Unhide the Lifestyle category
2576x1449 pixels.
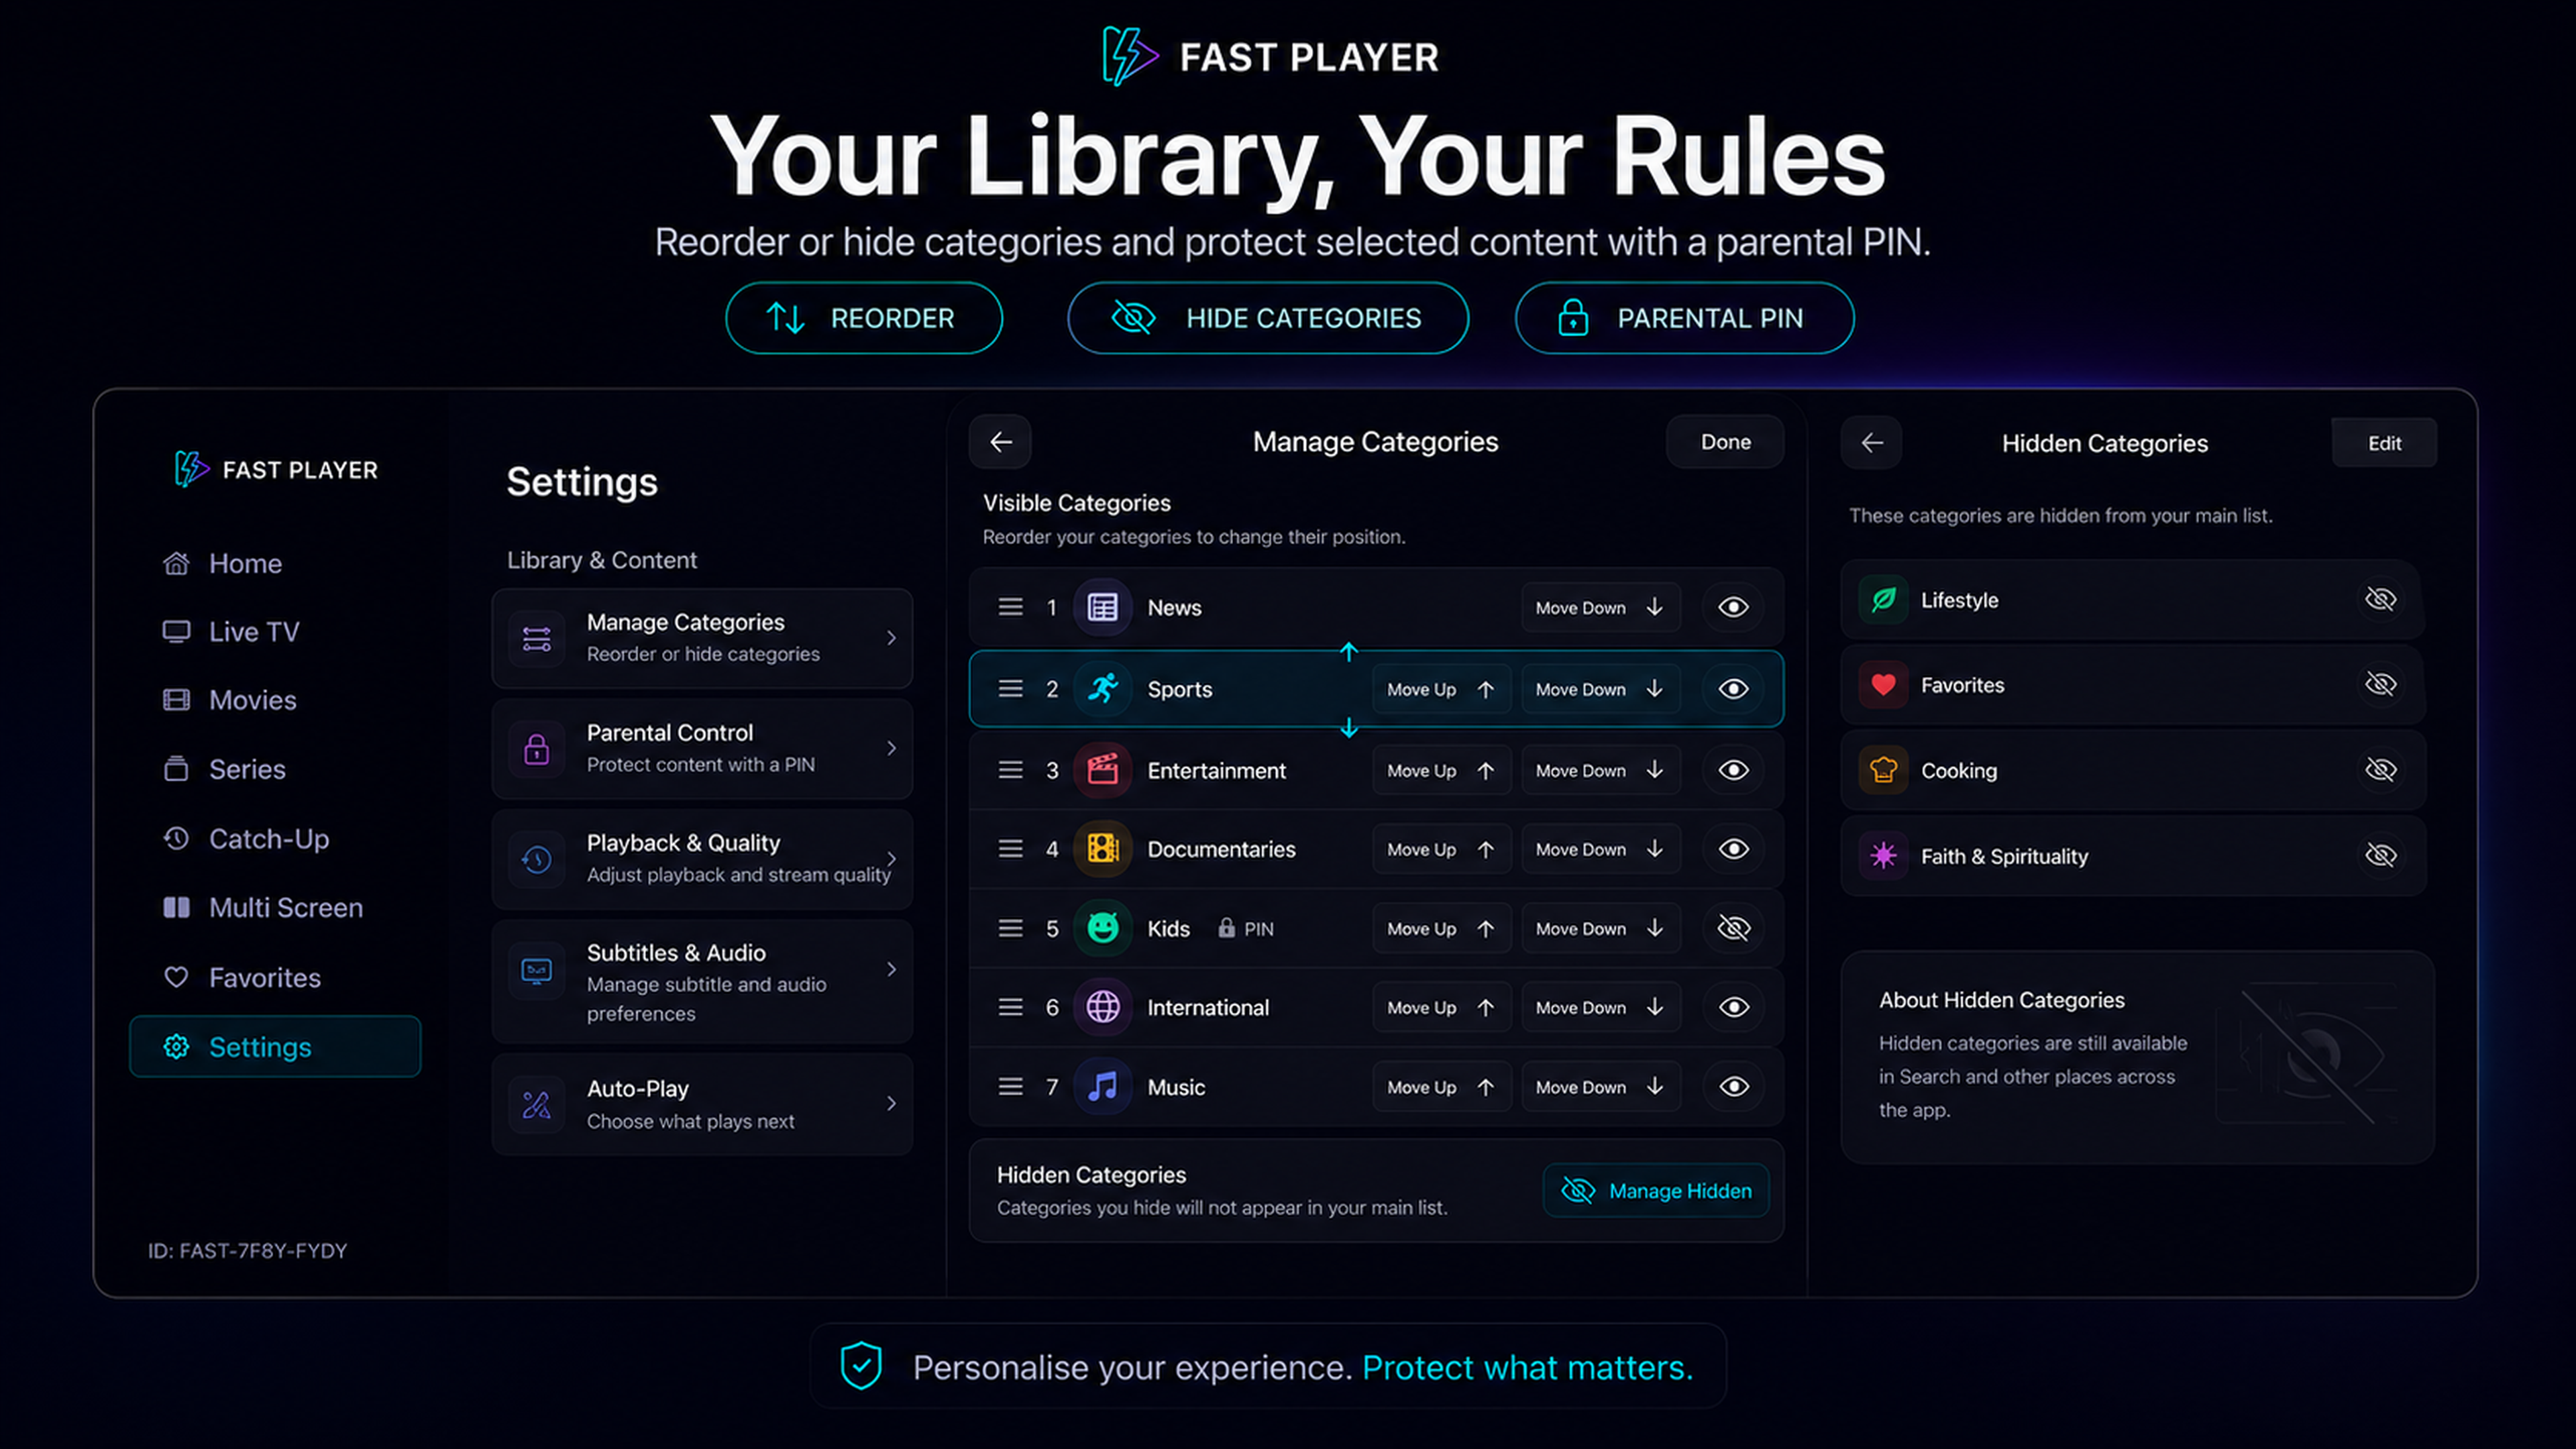[2381, 599]
